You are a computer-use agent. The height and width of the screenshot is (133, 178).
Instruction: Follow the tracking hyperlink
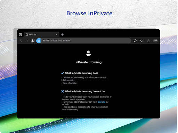(102, 102)
